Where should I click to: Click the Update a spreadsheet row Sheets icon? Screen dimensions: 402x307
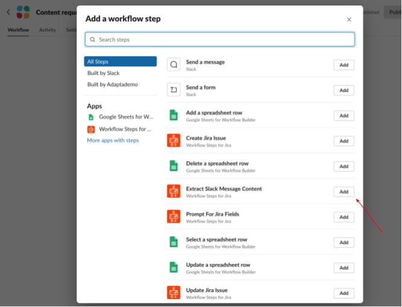[174, 267]
